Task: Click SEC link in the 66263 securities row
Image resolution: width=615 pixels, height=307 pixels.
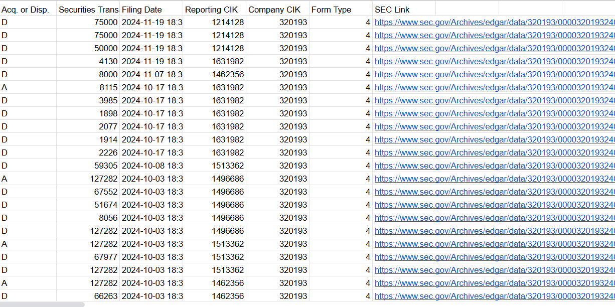Action: point(494,296)
